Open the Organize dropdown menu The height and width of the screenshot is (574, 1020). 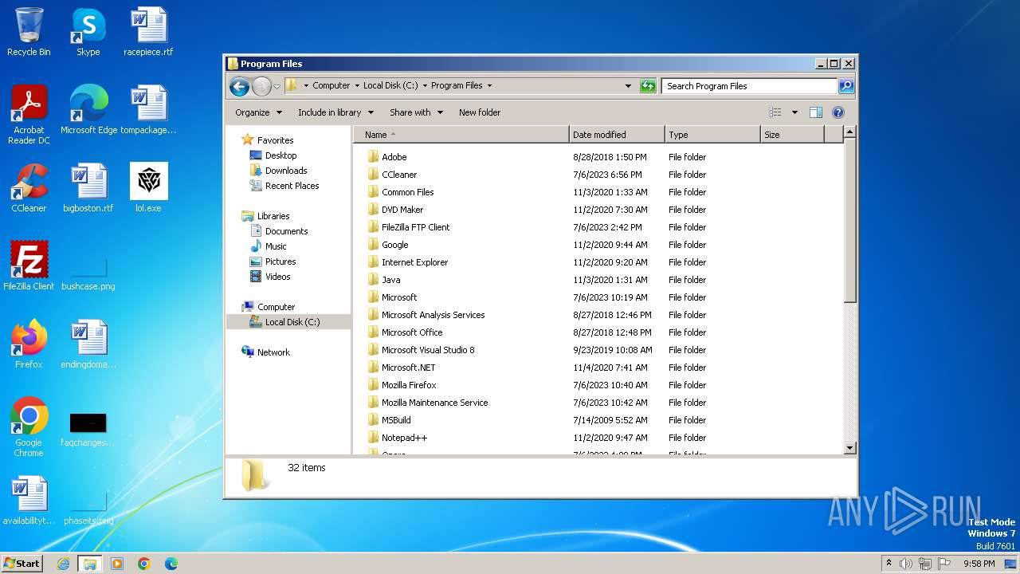(x=259, y=112)
